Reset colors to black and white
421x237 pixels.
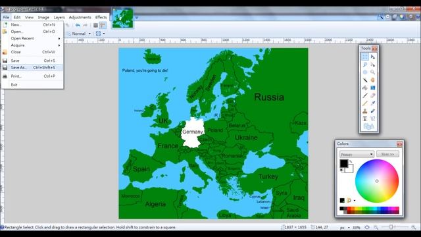point(341,170)
